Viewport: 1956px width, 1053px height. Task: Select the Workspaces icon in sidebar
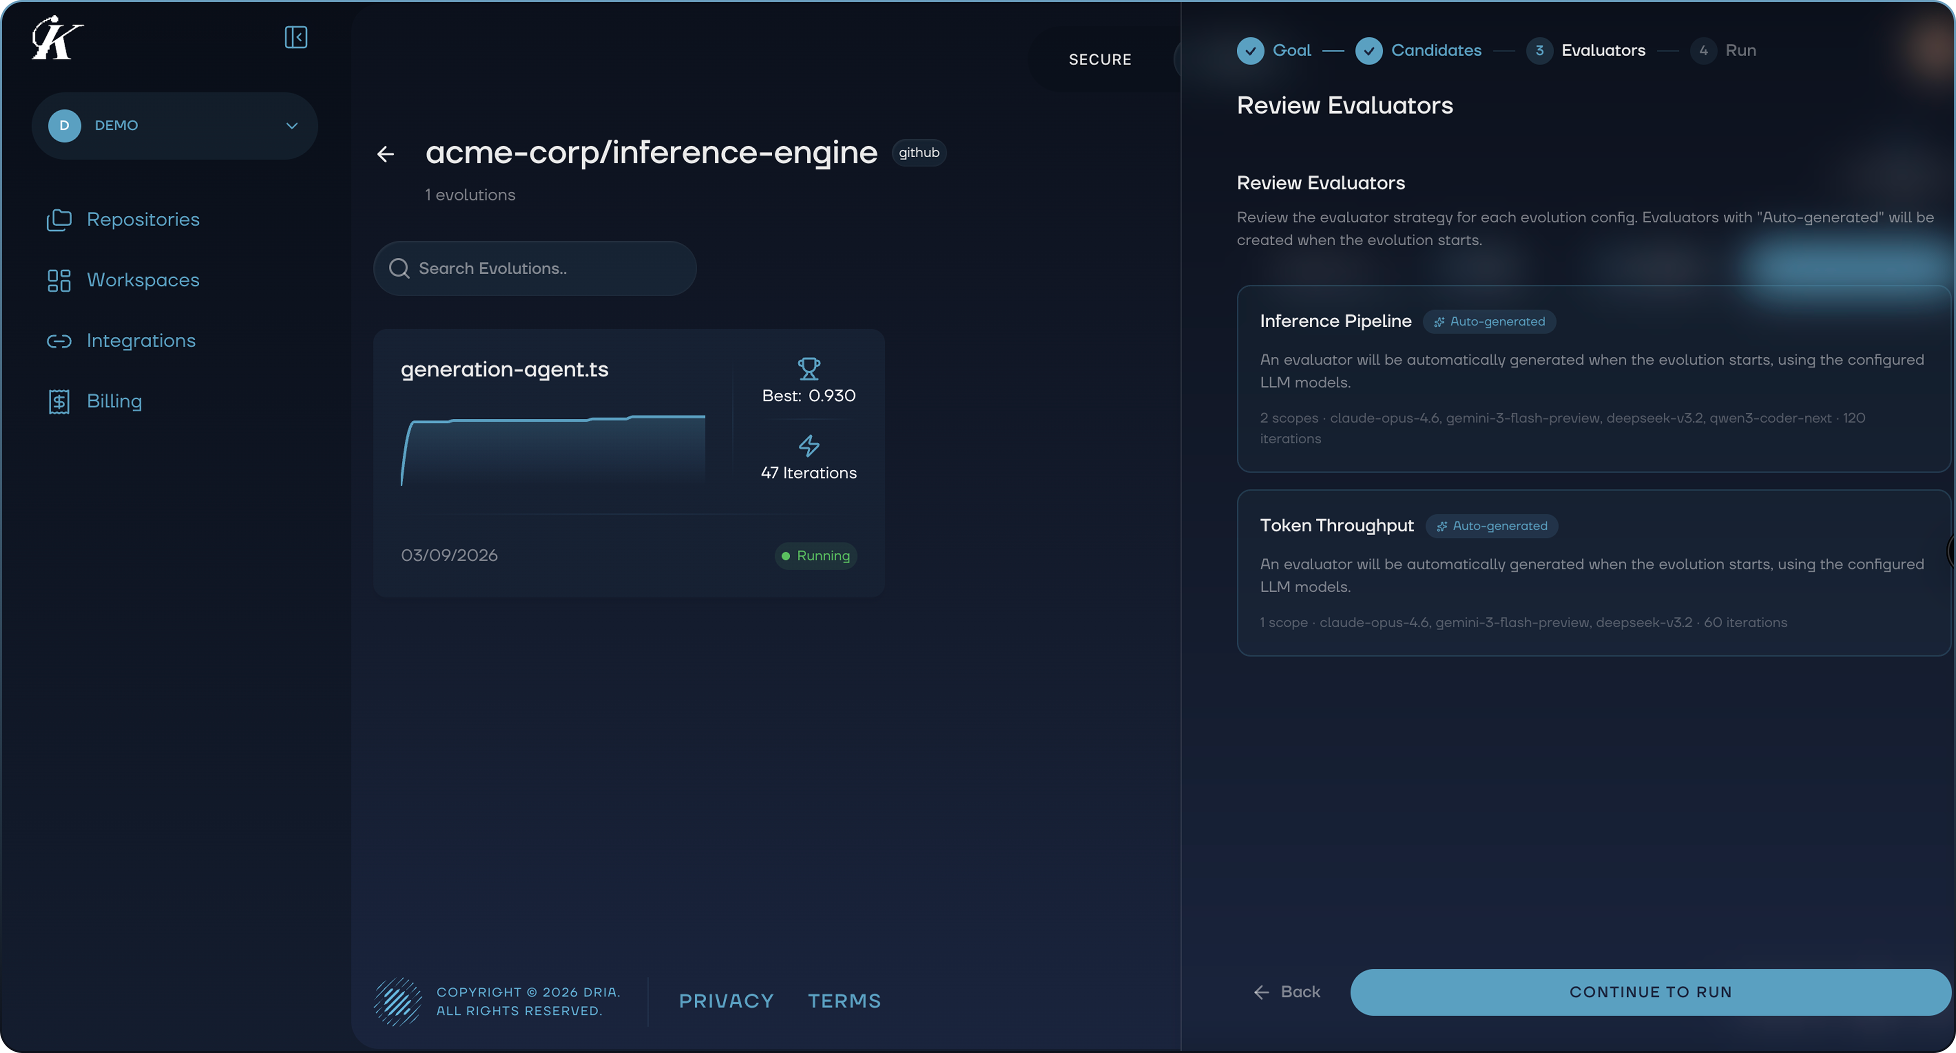[x=59, y=279]
